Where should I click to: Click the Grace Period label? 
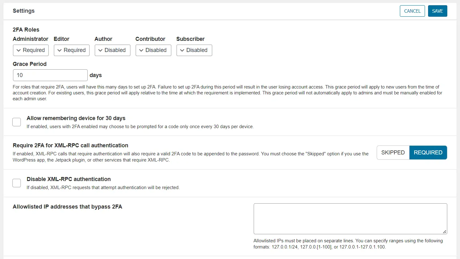tap(29, 64)
